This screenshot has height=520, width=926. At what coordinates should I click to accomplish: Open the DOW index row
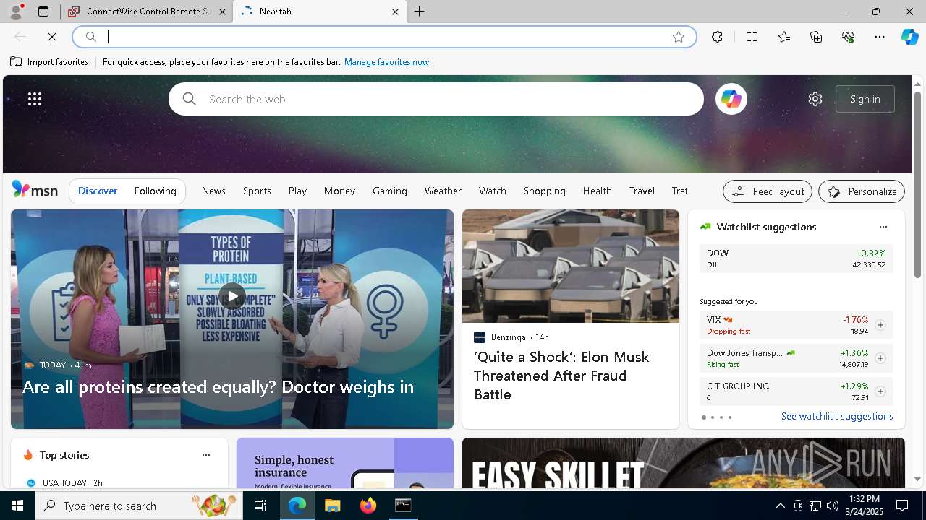(x=796, y=259)
